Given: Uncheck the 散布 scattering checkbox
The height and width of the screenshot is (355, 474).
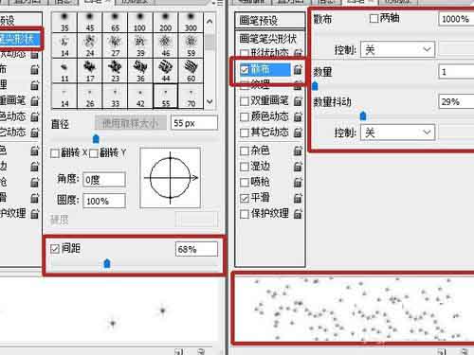Looking at the screenshot, I should point(245,70).
